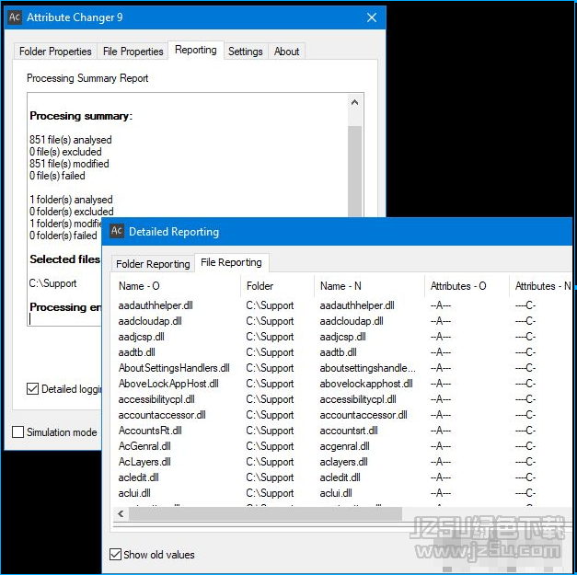Image resolution: width=577 pixels, height=575 pixels.
Task: Click new name aboutsettingshandle... cell
Action: coord(367,368)
